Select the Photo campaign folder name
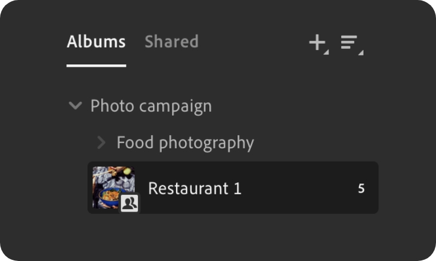This screenshot has width=436, height=261. point(151,106)
